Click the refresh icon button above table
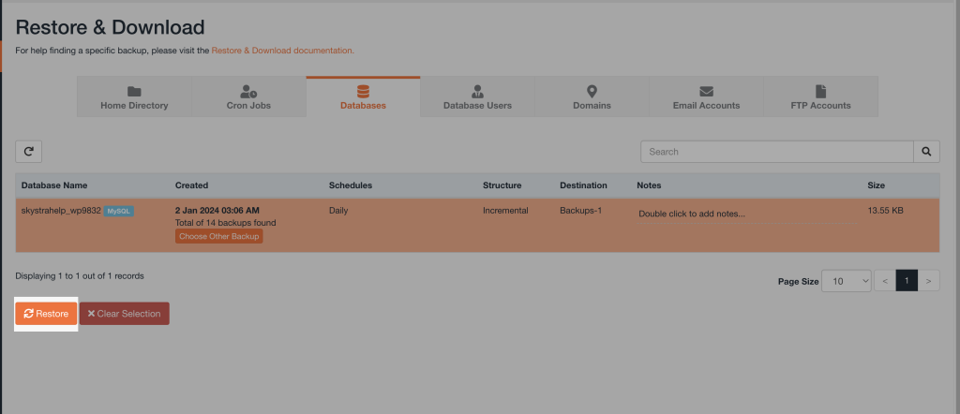 pyautogui.click(x=29, y=151)
